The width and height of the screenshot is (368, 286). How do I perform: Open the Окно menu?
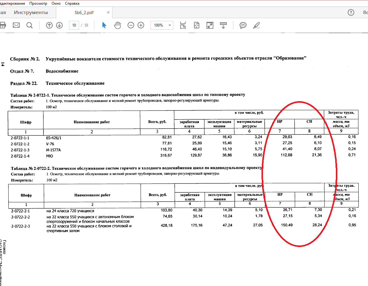point(56,3)
